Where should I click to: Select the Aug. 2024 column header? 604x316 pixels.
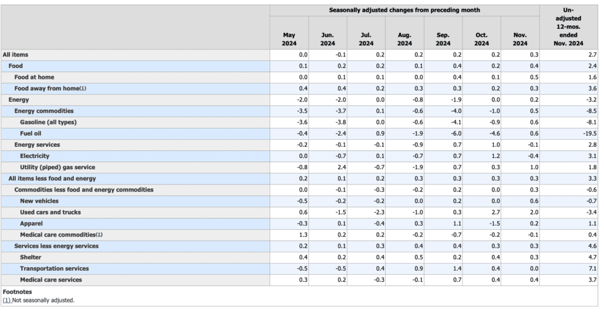404,39
